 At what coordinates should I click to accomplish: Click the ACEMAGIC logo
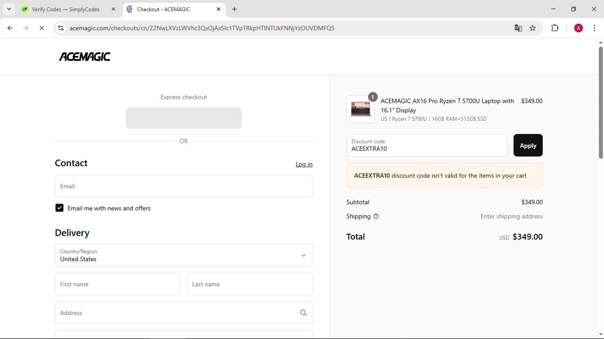(x=85, y=57)
